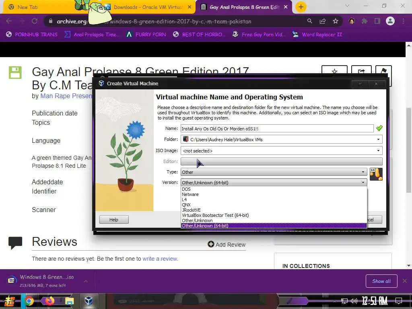Viewport: 412px width, 309px height.
Task: Open the ISO Image dropdown
Action: pyautogui.click(x=378, y=150)
